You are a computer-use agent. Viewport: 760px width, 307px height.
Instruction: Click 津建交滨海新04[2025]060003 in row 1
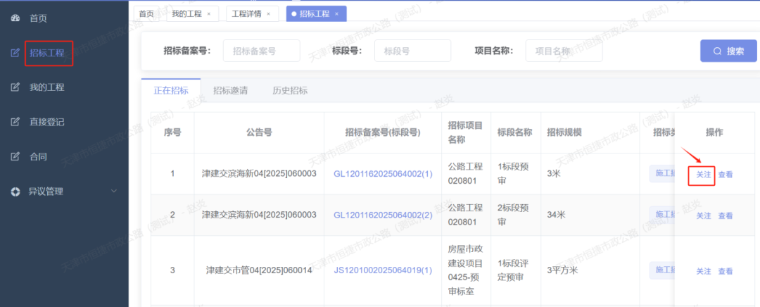click(x=259, y=174)
